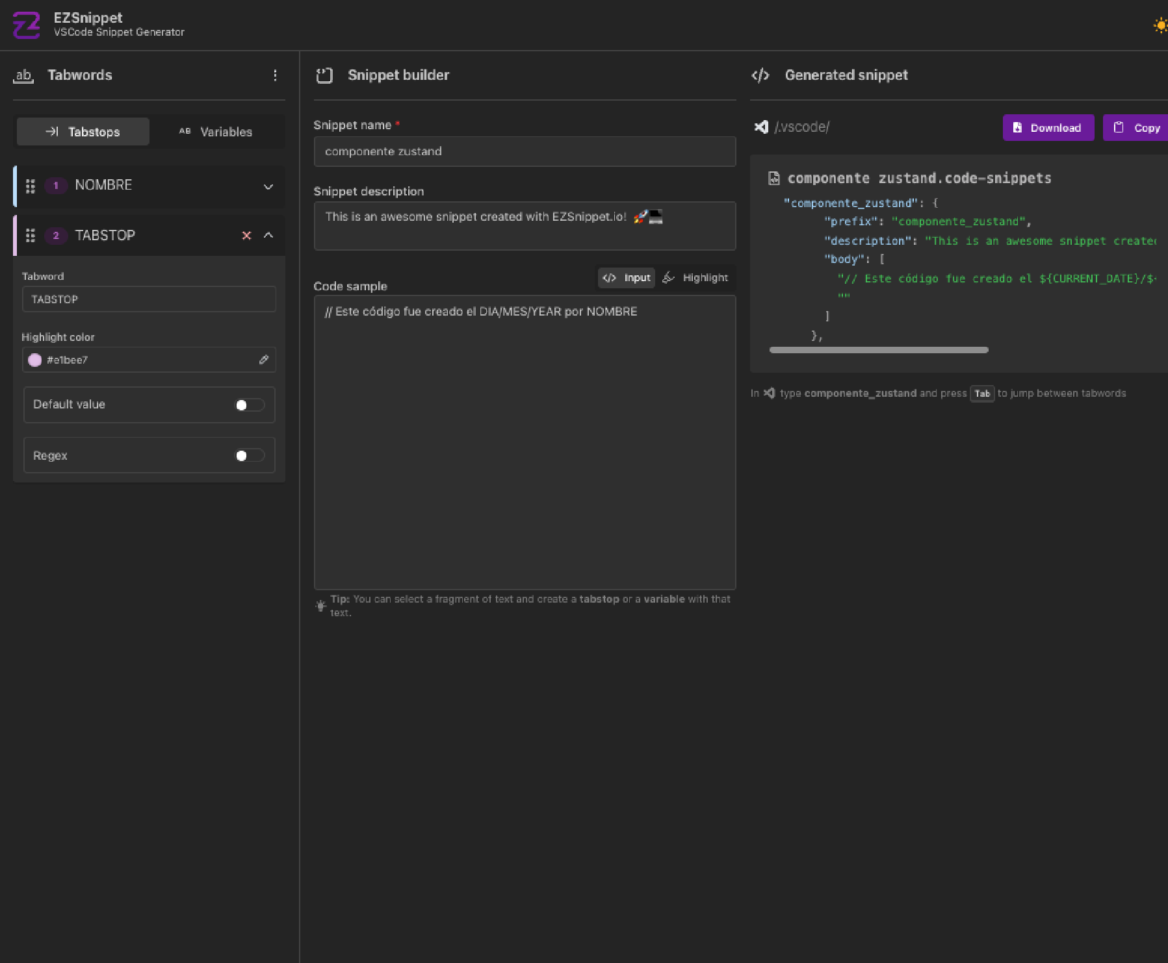
Task: Open the Tabwords options kebab menu
Action: [275, 76]
